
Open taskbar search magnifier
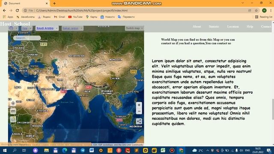coord(15,150)
